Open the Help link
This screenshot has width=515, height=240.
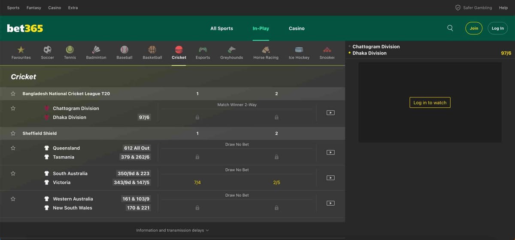point(503,8)
